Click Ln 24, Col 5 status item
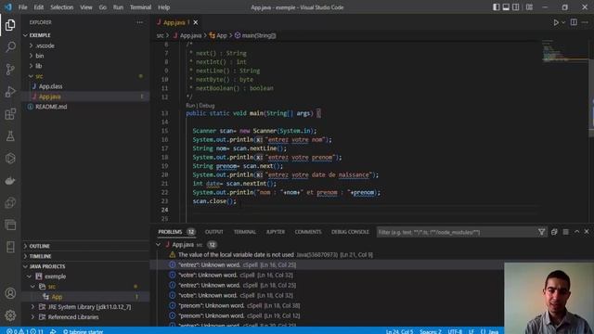Viewport: 594px width, 334px height. click(x=399, y=331)
